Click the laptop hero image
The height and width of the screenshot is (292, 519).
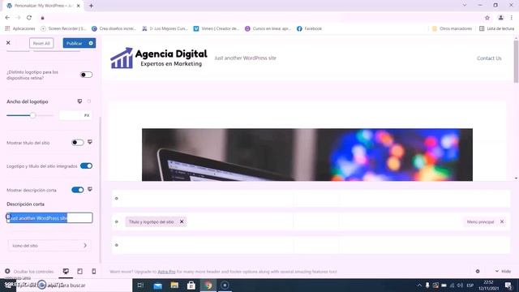(x=307, y=155)
